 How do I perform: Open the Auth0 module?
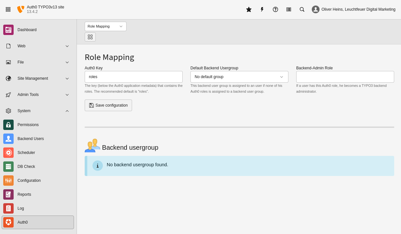[38, 222]
